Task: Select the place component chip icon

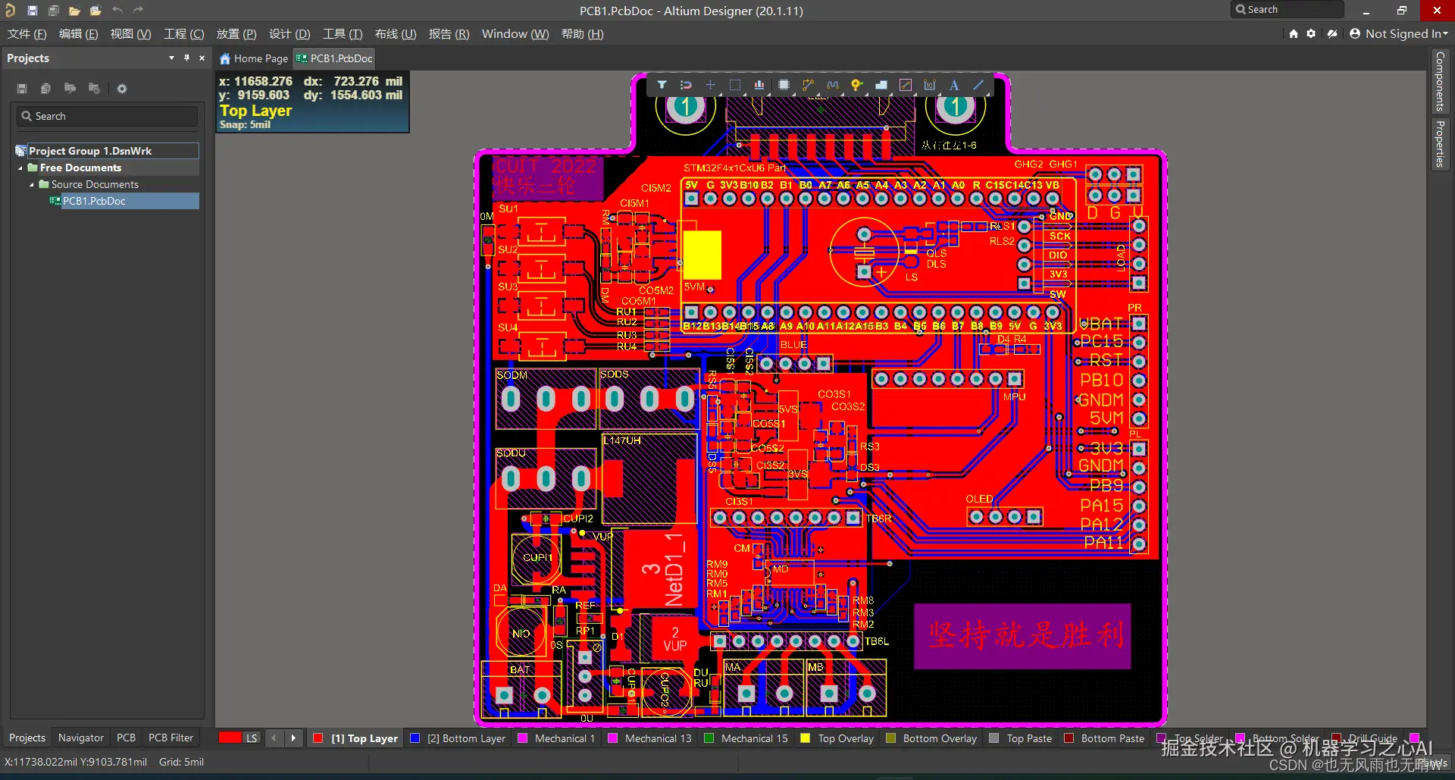Action: 784,85
